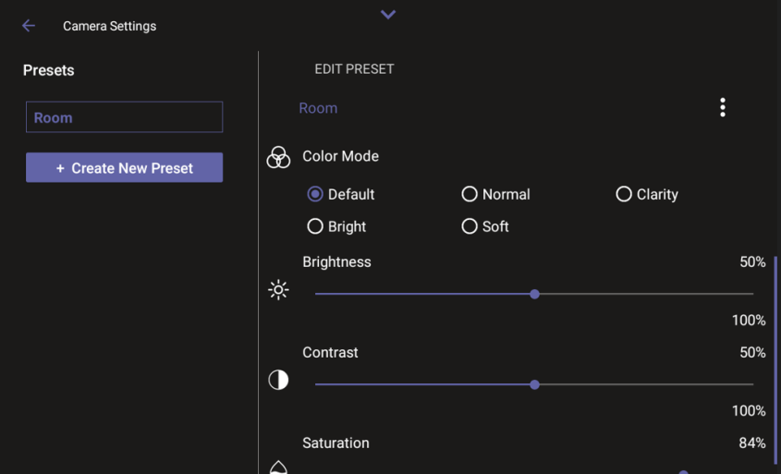
Task: Collapse panel with top chevron
Action: tap(388, 14)
